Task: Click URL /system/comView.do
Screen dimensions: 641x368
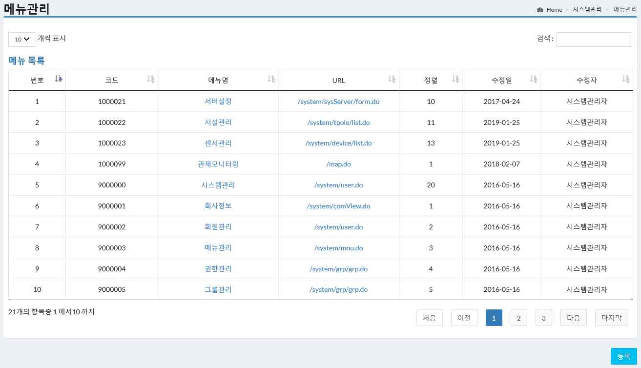Action: [339, 206]
